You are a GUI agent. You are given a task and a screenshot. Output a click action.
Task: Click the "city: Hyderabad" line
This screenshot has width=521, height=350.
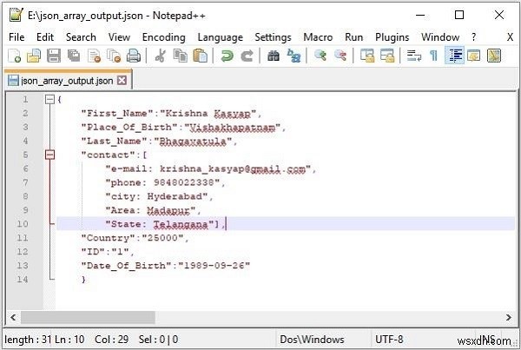pyautogui.click(x=159, y=196)
